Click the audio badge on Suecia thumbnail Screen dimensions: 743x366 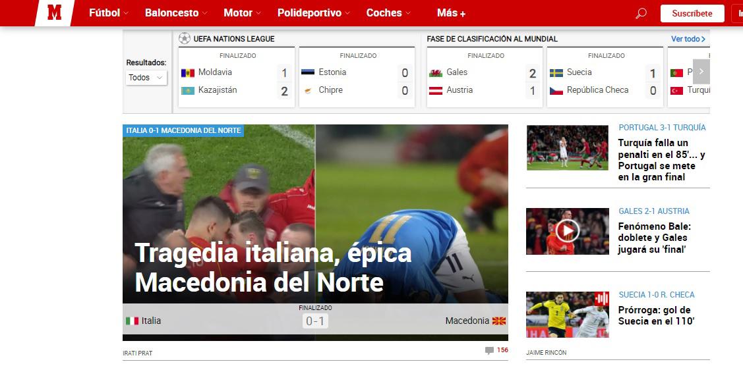602,298
